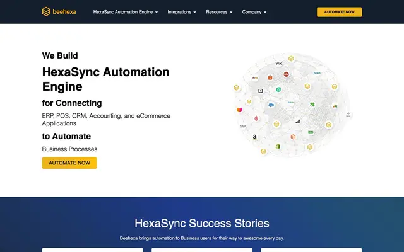Screen dimensions: 404x252
Task: Click the HexaSync Automation Engine hero heading
Action: pyautogui.click(x=105, y=79)
